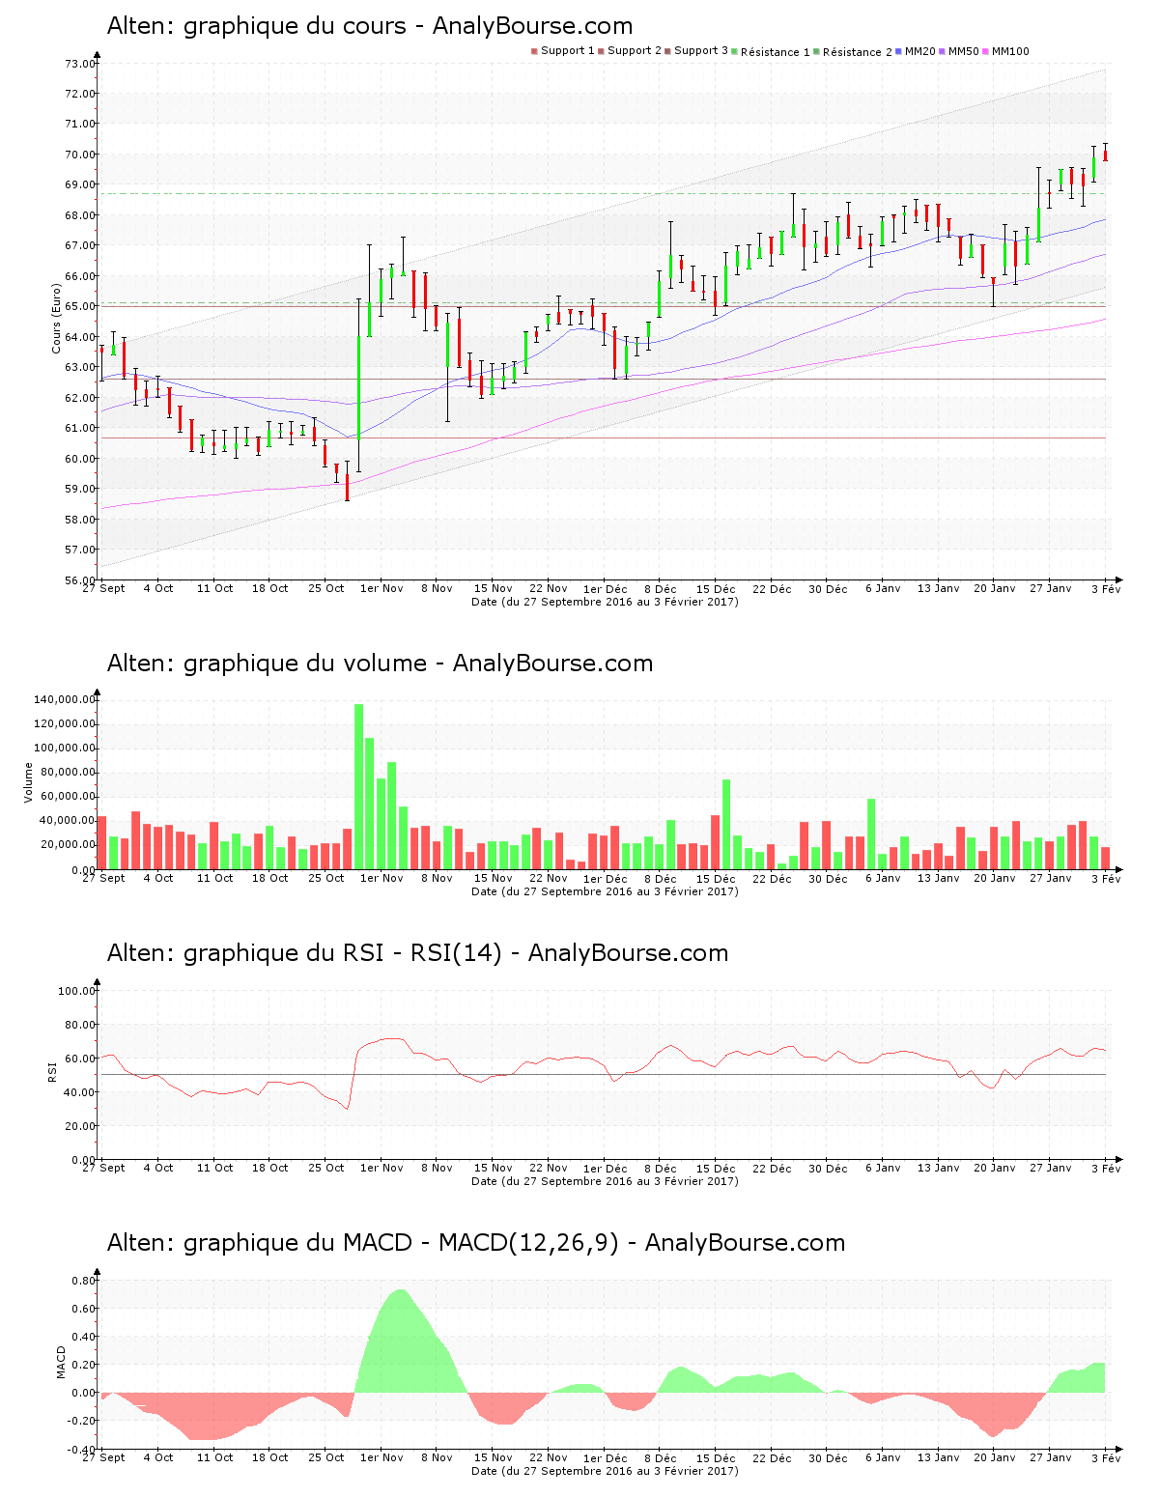Click the tallest green bar in volume chart

click(358, 787)
